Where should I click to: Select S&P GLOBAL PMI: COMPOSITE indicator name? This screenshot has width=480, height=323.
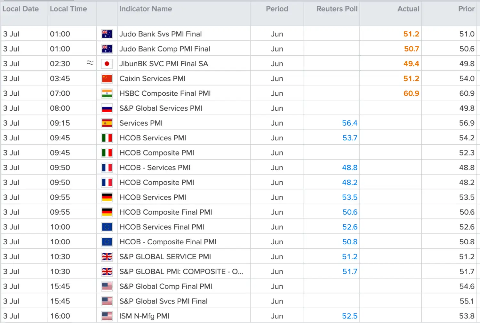tap(181, 272)
